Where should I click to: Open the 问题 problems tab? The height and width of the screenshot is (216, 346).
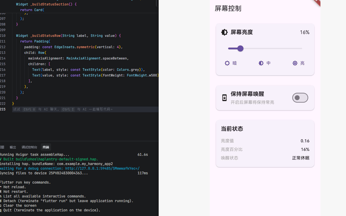[x=2, y=147]
